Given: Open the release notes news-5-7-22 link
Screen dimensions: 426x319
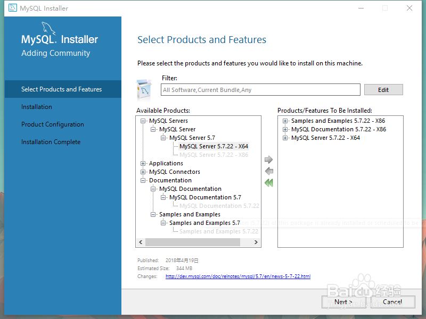Looking at the screenshot, I should [x=238, y=276].
